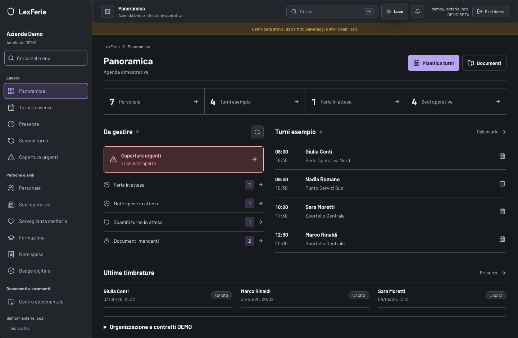Click the LexFerie shield logo
The height and width of the screenshot is (338, 518).
[x=11, y=12]
